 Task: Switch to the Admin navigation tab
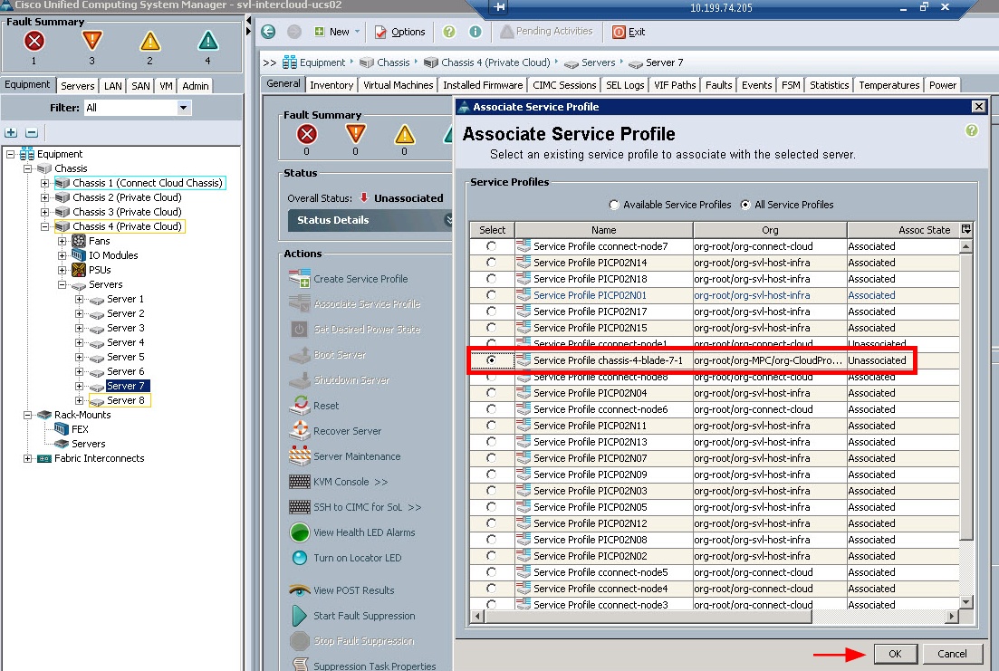pos(195,85)
